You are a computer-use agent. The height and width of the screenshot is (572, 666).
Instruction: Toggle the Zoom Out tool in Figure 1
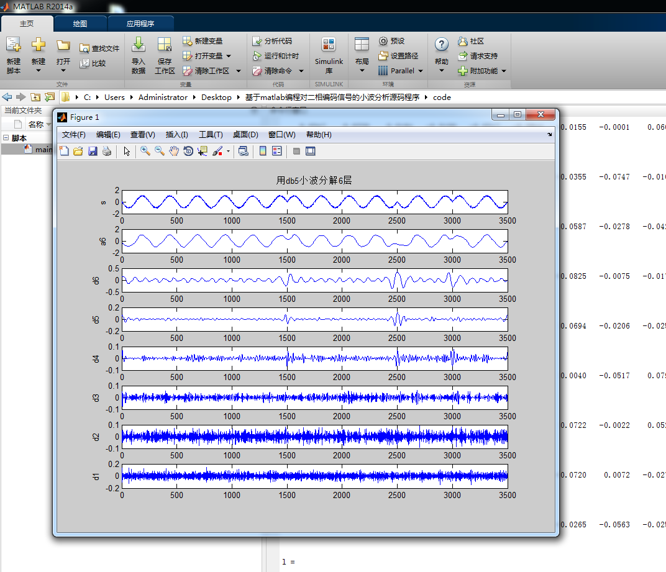tap(160, 151)
